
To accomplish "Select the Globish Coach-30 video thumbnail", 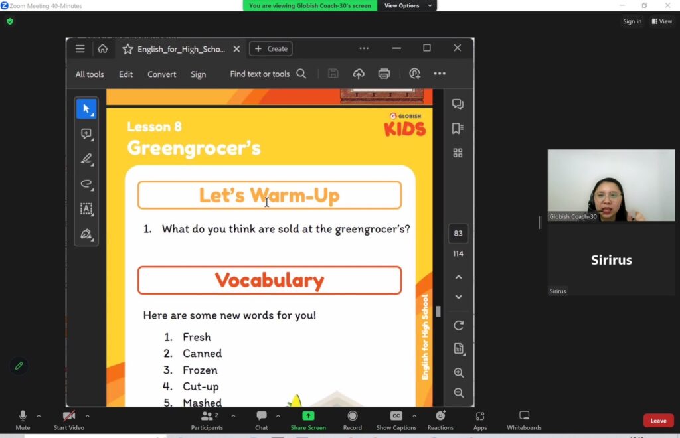I will (x=611, y=185).
